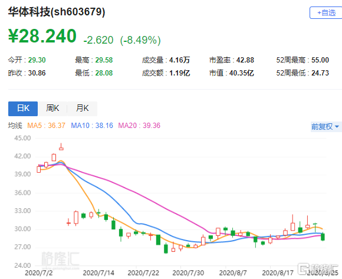
Task: Switch to 月K monthly chart tab
Action: coord(82,109)
